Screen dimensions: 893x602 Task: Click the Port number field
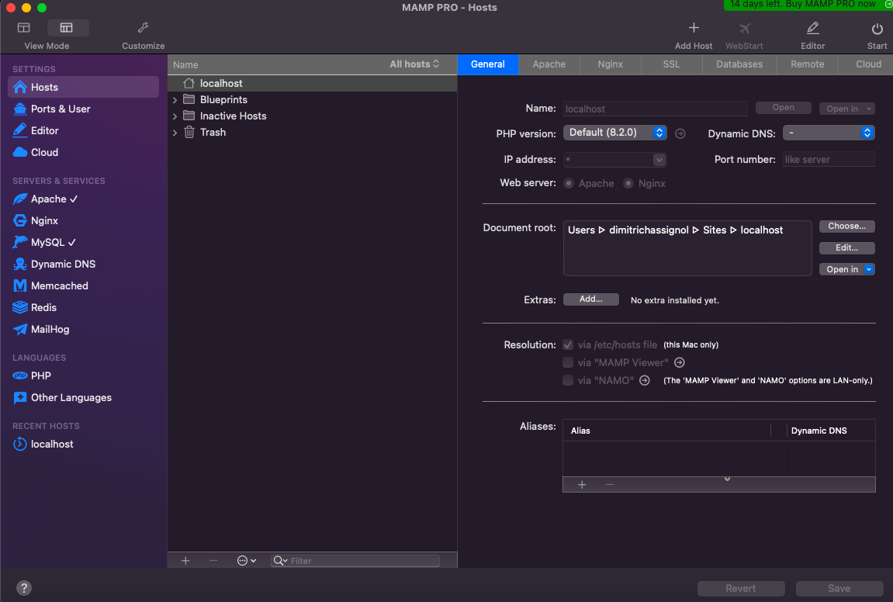(829, 160)
